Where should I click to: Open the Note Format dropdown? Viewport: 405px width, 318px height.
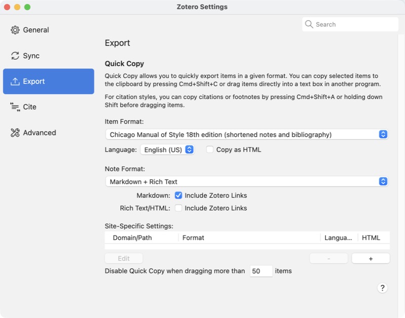pos(247,181)
